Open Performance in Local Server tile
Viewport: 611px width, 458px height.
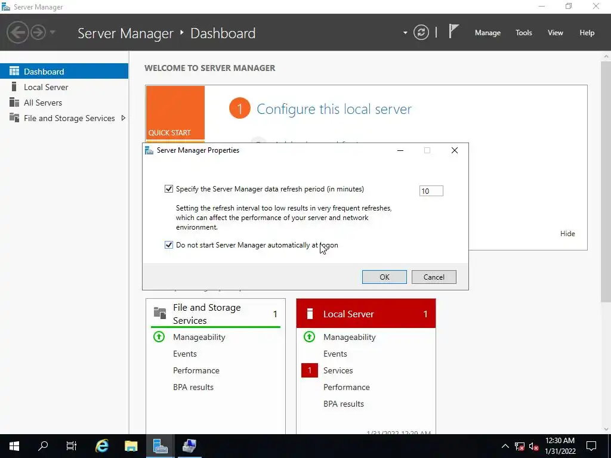[x=347, y=387]
